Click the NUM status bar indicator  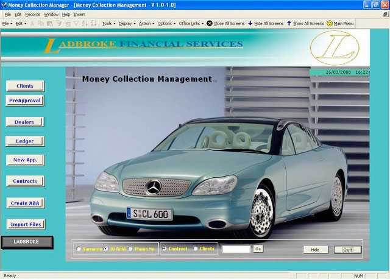click(x=359, y=276)
